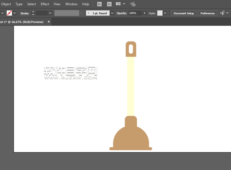Open the Window menu
Image resolution: width=231 pixels, height=170 pixels.
pos(71,4)
